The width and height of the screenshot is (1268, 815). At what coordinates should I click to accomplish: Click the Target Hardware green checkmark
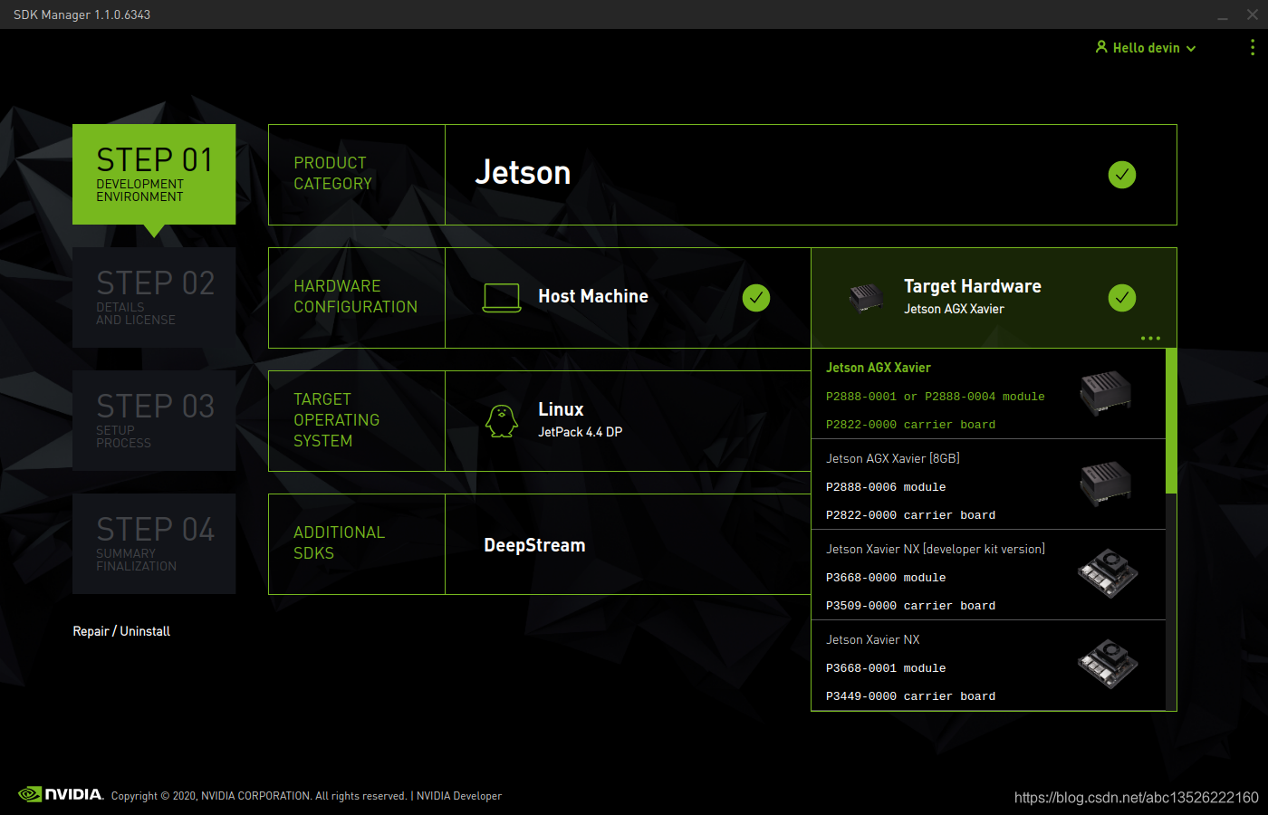pos(1122,298)
